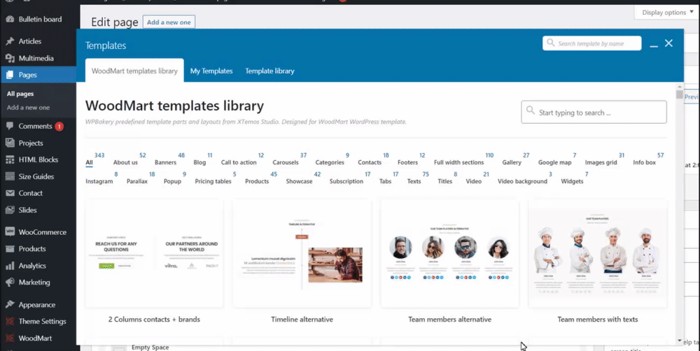Image resolution: width=700 pixels, height=351 pixels.
Task: Minimize the Templates panel
Action: pos(654,45)
